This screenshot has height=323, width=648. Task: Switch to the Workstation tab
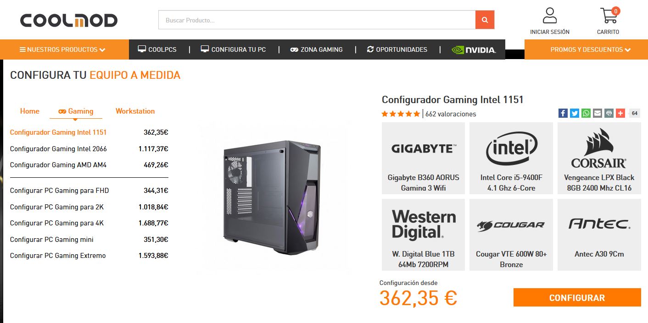point(135,111)
